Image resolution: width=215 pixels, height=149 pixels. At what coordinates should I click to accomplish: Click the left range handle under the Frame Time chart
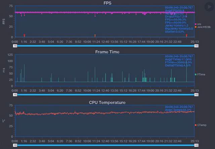(x=15, y=95)
